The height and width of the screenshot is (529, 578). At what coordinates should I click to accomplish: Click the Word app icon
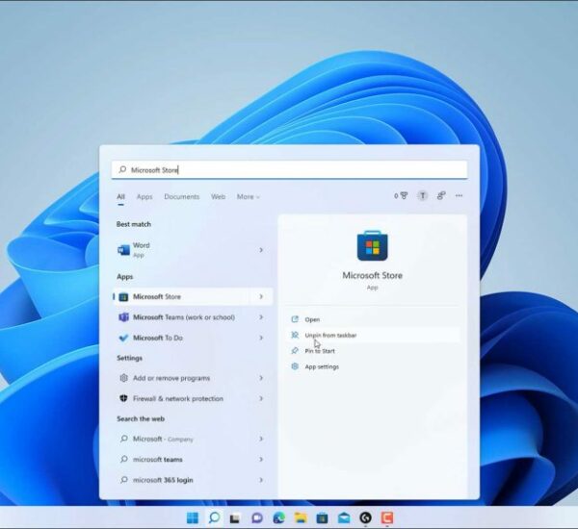point(123,250)
